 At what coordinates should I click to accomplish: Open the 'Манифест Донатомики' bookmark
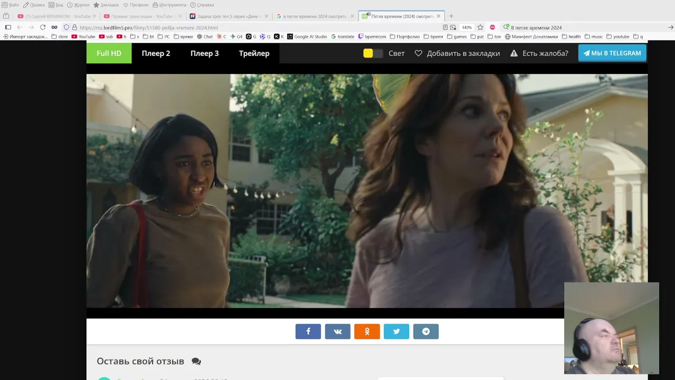[x=531, y=36]
